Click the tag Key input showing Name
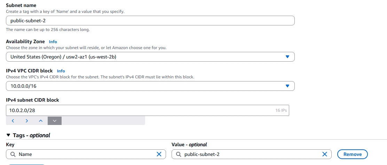Screen dimensions: 387x165 point(85,154)
